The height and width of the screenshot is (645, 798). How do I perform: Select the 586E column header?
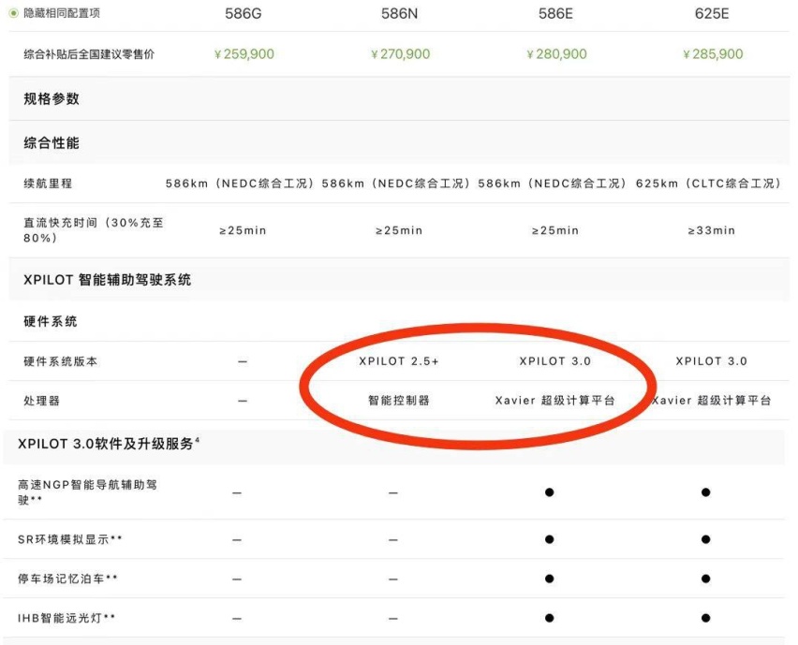pyautogui.click(x=555, y=13)
